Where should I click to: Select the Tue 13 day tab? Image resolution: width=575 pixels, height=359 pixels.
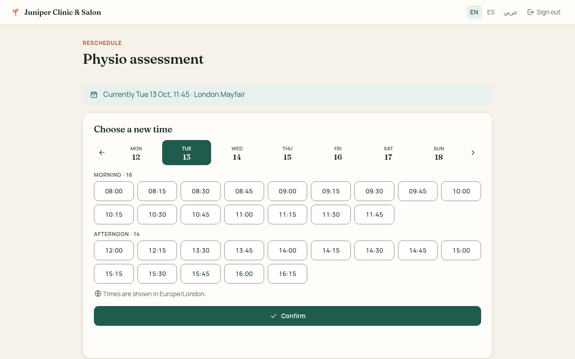(x=186, y=153)
